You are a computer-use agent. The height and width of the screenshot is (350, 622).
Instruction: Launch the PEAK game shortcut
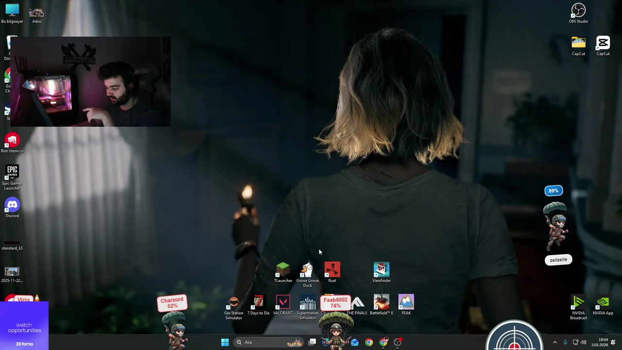[x=406, y=305]
